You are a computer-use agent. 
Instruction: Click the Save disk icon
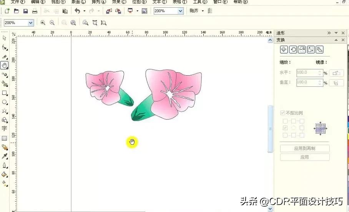[x=25, y=11]
